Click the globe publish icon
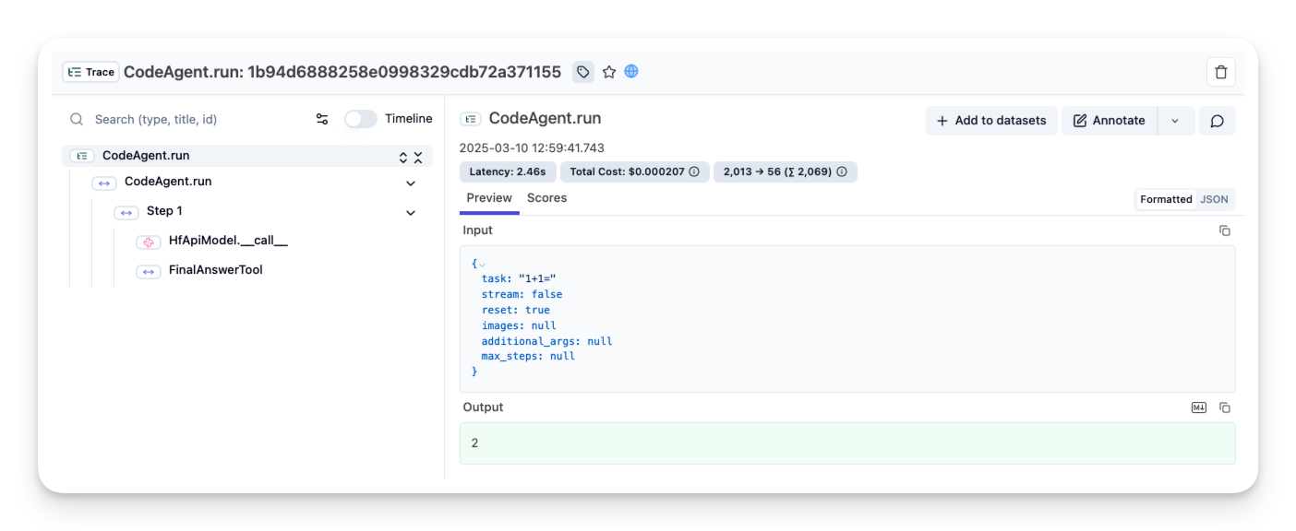This screenshot has height=531, width=1296. [631, 71]
